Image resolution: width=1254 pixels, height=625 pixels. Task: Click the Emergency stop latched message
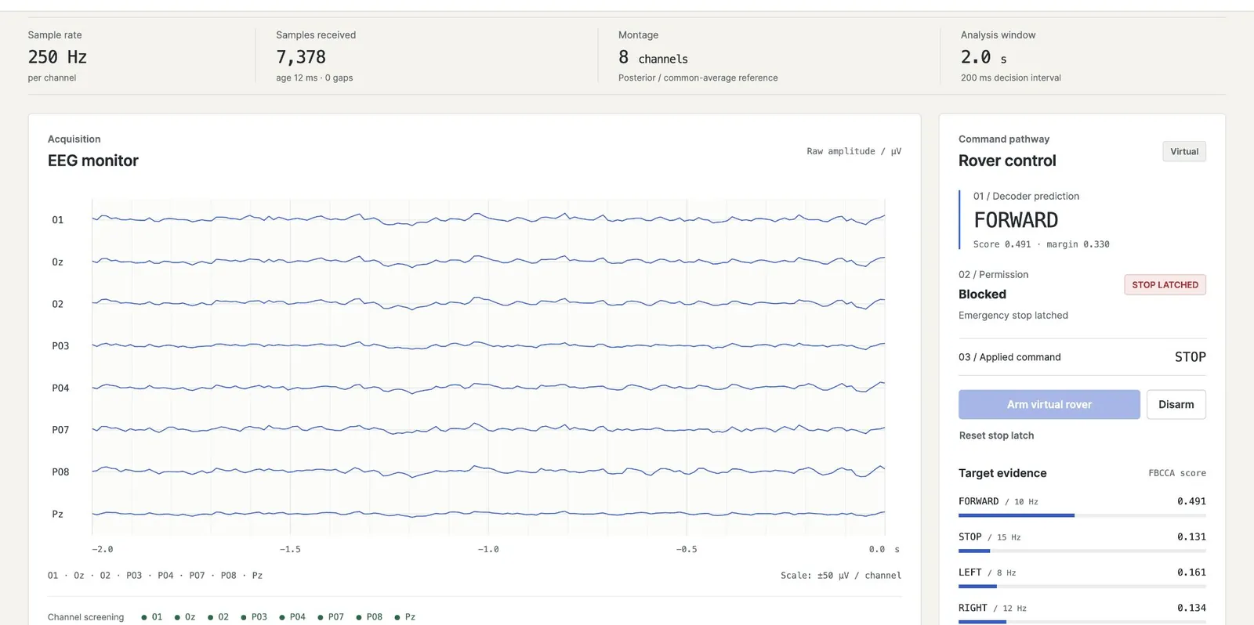[x=1013, y=316]
